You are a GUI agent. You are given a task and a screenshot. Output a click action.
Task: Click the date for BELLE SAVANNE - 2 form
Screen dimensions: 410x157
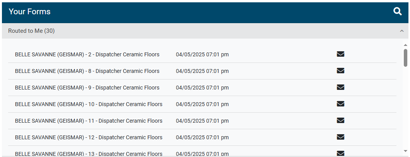(202, 54)
